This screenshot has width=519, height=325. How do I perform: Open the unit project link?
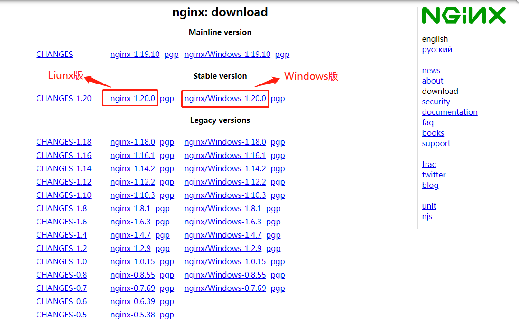429,206
